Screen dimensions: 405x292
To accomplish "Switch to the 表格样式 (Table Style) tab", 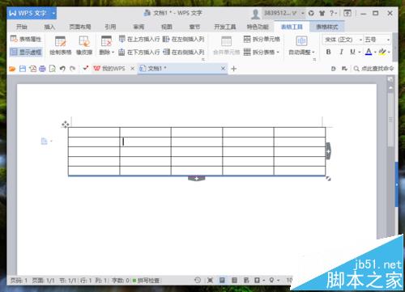I will 327,27.
